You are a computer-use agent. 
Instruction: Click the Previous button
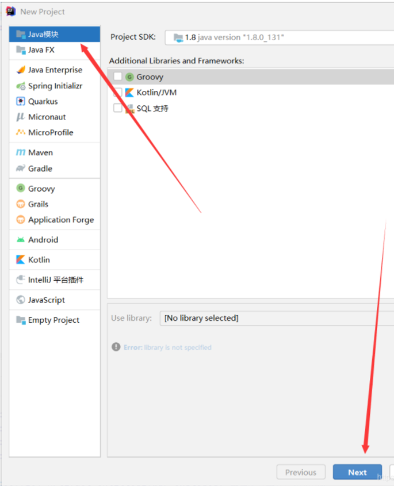(301, 472)
